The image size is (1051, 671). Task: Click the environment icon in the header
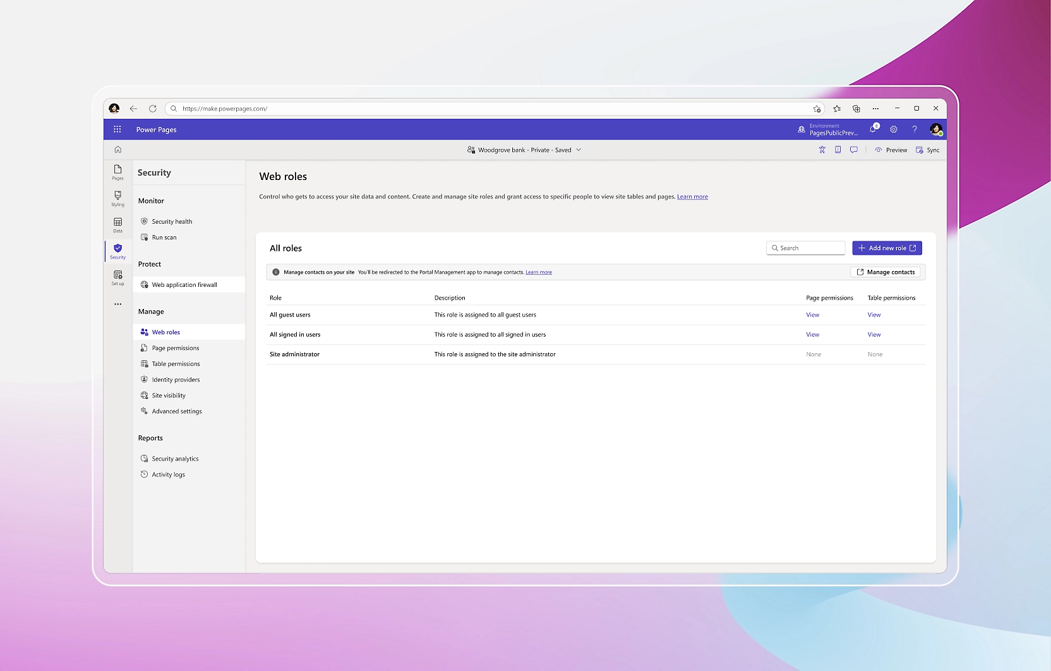click(802, 130)
